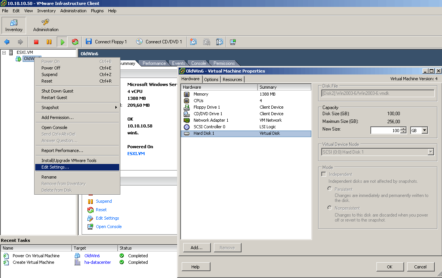Image resolution: width=442 pixels, height=278 pixels.
Task: Collapse the ESXI.VM tree node
Action: [4, 53]
